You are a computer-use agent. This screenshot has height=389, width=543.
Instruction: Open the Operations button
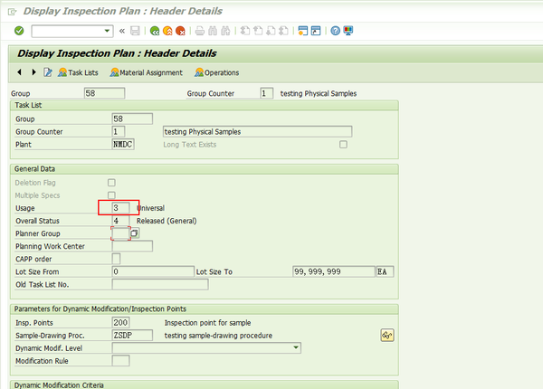point(217,72)
